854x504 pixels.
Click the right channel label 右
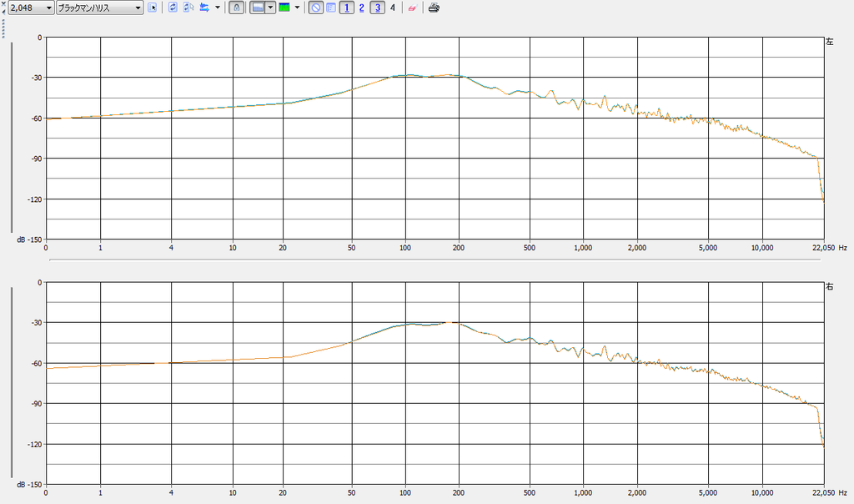[830, 286]
